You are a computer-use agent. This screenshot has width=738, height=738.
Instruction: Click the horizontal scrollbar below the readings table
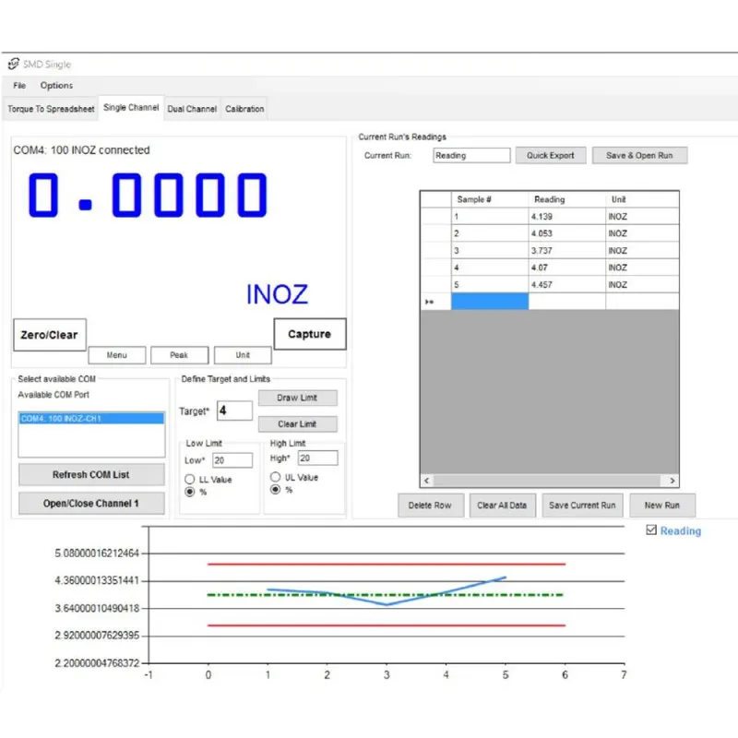(x=551, y=481)
